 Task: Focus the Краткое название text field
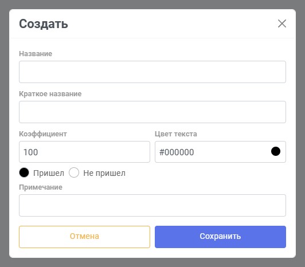click(152, 112)
